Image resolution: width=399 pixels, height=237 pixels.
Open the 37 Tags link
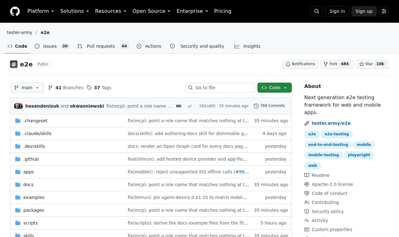99,88
